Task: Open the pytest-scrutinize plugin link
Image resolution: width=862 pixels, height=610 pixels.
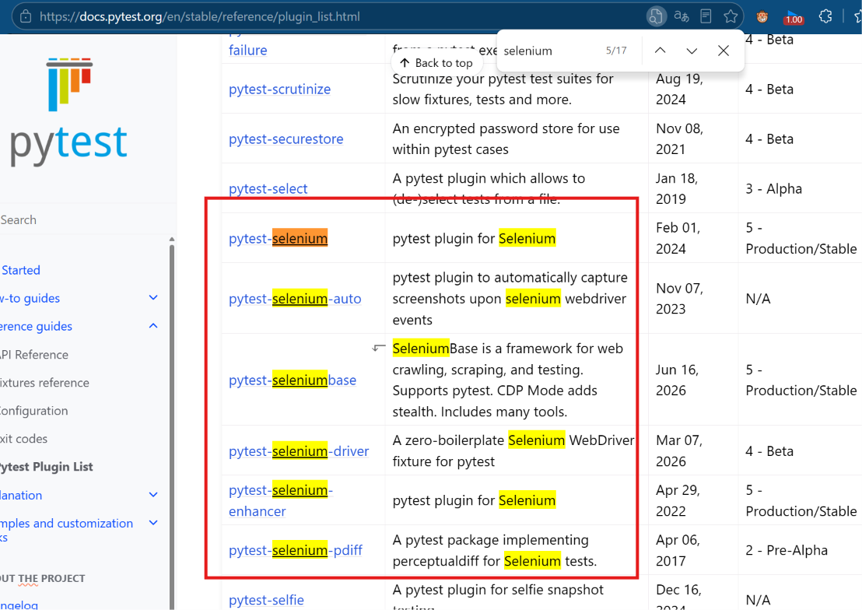Action: click(280, 89)
